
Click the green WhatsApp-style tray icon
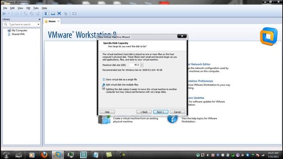pos(198,155)
